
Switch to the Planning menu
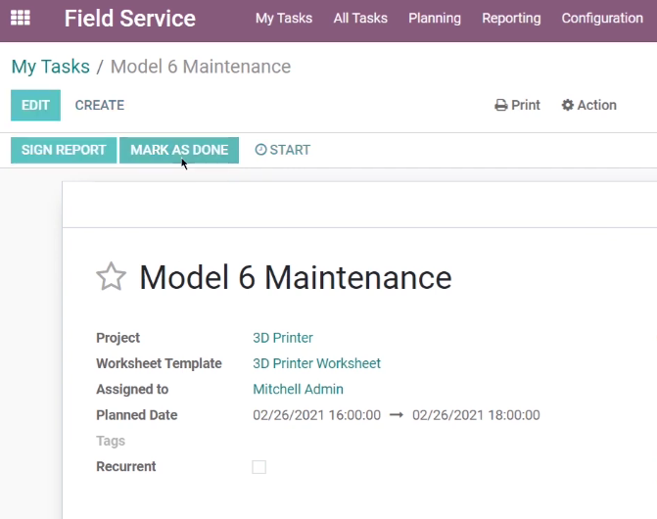click(435, 19)
